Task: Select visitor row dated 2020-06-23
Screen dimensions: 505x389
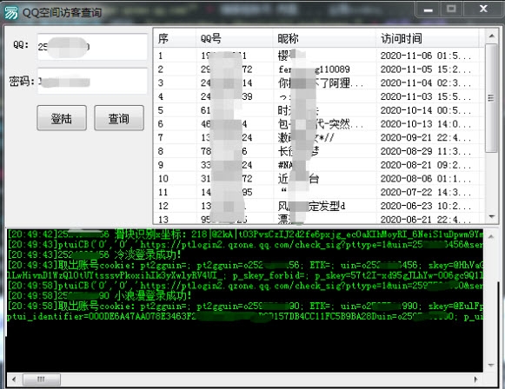Action: click(x=319, y=206)
